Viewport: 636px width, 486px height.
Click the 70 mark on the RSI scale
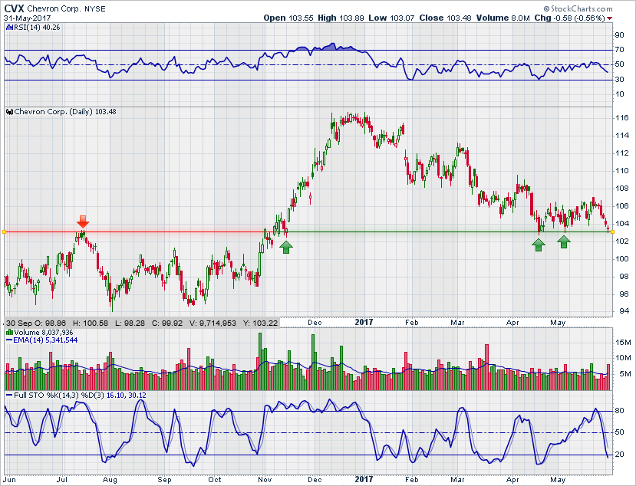619,50
